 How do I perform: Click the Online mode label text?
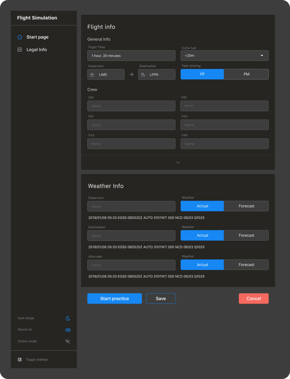click(x=27, y=341)
